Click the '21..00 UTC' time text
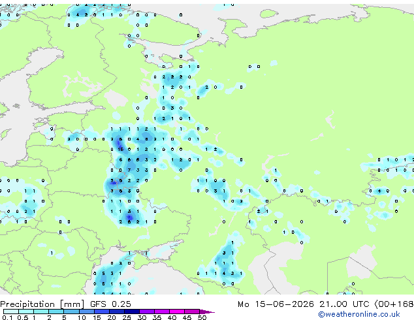The height and width of the screenshot is (320, 414). [x=344, y=304]
